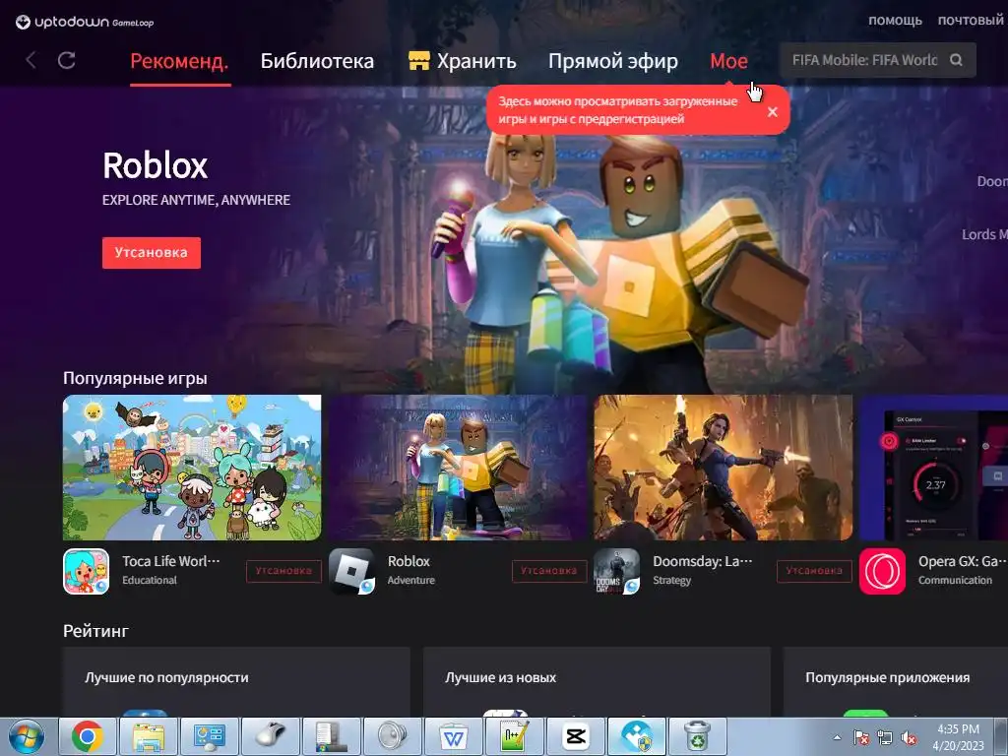Open the Toca Life World app icon
This screenshot has height=756, width=1008.
tap(87, 572)
